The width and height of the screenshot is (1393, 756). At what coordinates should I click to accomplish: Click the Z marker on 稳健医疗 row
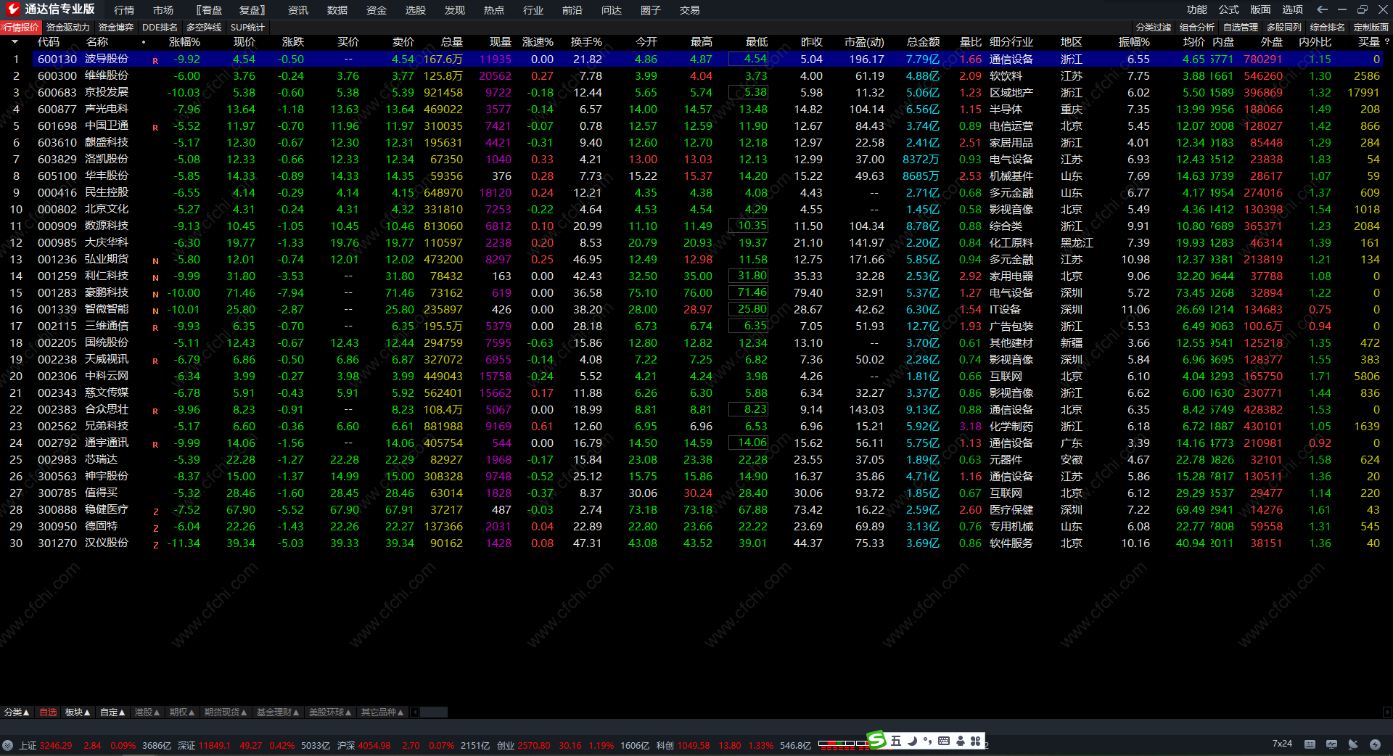pos(155,511)
